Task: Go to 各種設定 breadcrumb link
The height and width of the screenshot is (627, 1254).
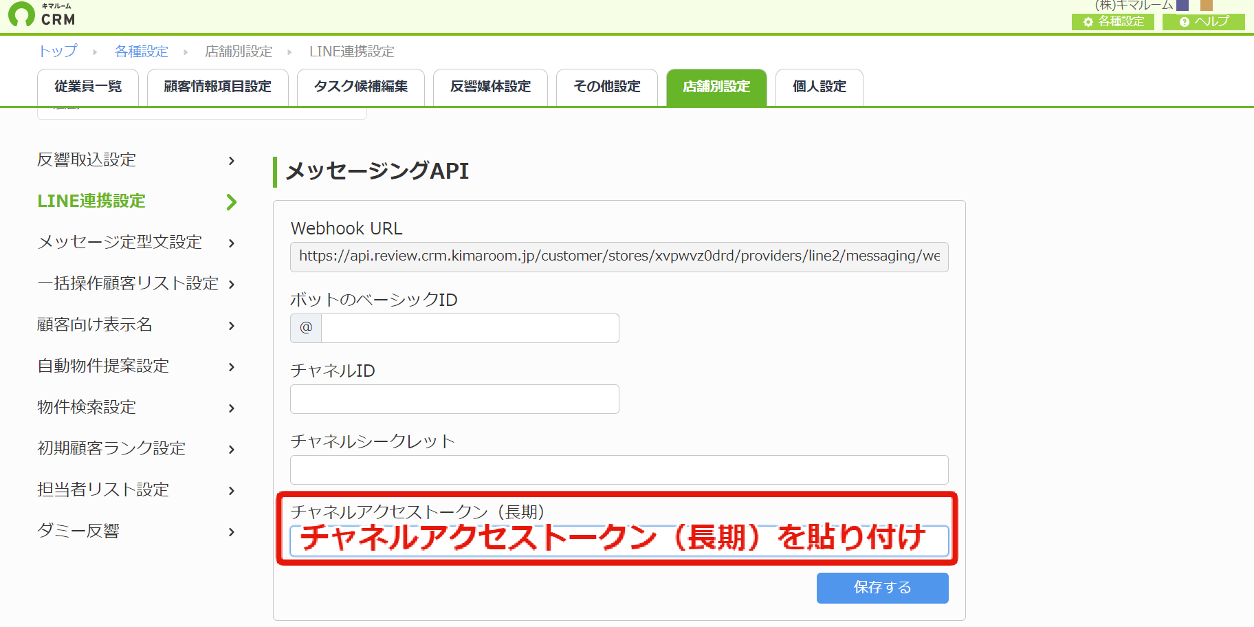Action: (141, 52)
